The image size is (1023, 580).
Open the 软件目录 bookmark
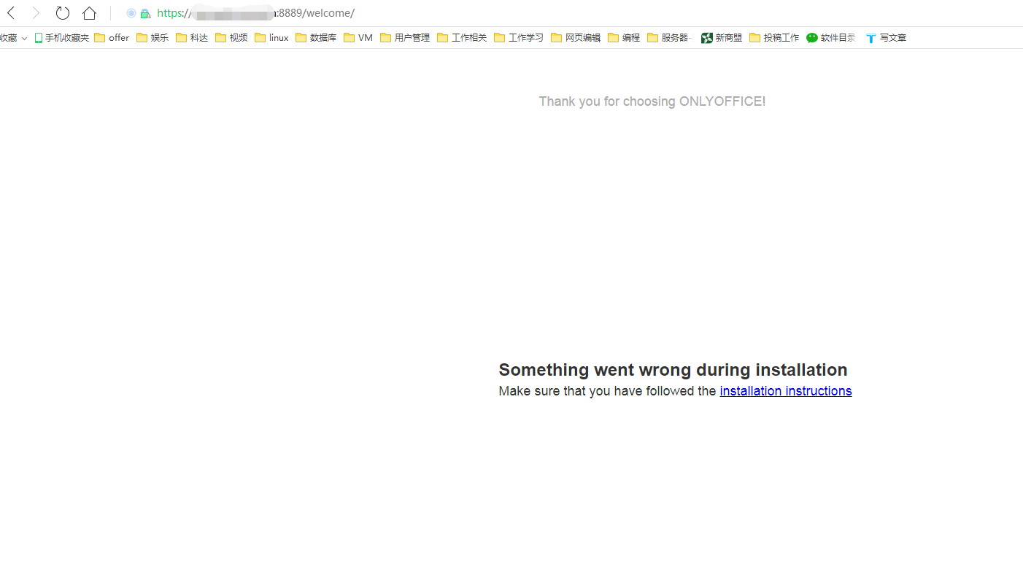(x=830, y=38)
